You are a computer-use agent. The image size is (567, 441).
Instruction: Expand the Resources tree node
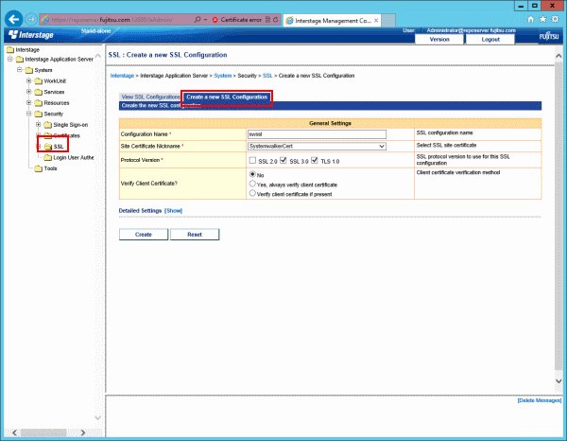(29, 103)
